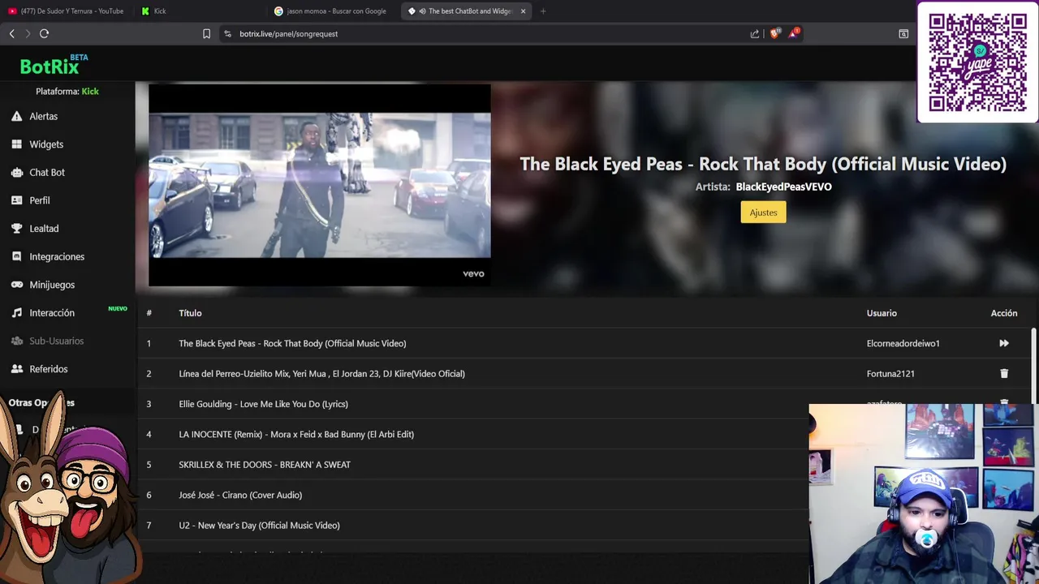Click user Elcorneadordeiwo1
This screenshot has height=584, width=1039.
903,343
